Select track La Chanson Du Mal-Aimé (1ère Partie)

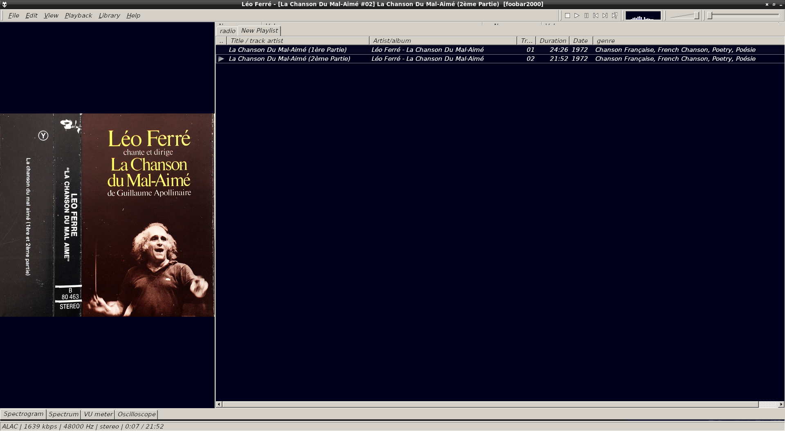(500, 50)
